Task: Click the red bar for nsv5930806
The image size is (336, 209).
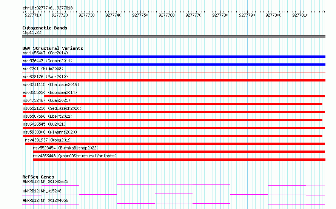Action: [x=172, y=136]
